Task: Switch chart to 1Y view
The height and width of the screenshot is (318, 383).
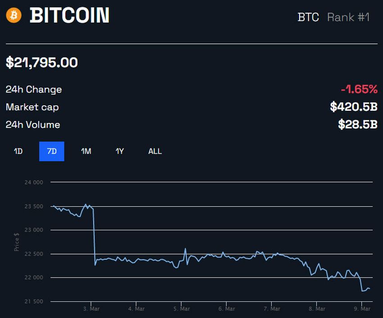Action: coord(120,151)
